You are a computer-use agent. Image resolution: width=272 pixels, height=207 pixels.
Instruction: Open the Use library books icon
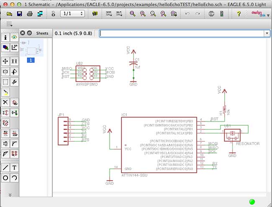[95, 14]
